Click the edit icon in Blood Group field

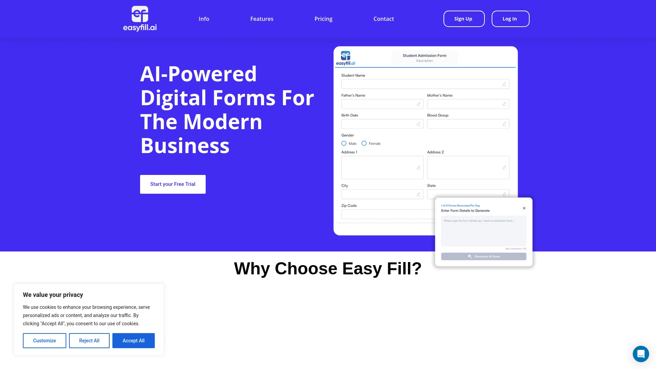point(505,124)
